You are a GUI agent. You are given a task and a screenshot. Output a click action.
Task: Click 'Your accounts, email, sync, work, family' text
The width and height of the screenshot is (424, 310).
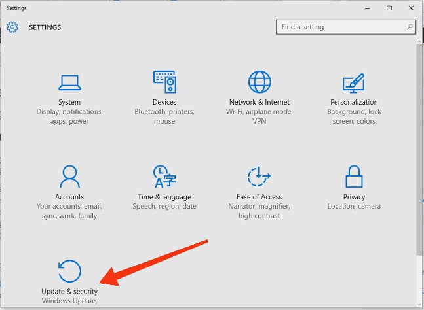(69, 211)
